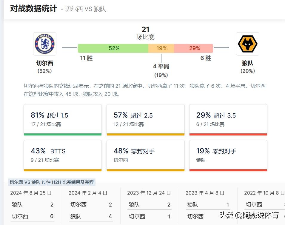This screenshot has width=285, height=225.
Task: Click the red 29% Wolves win segment
Action: [x=194, y=48]
